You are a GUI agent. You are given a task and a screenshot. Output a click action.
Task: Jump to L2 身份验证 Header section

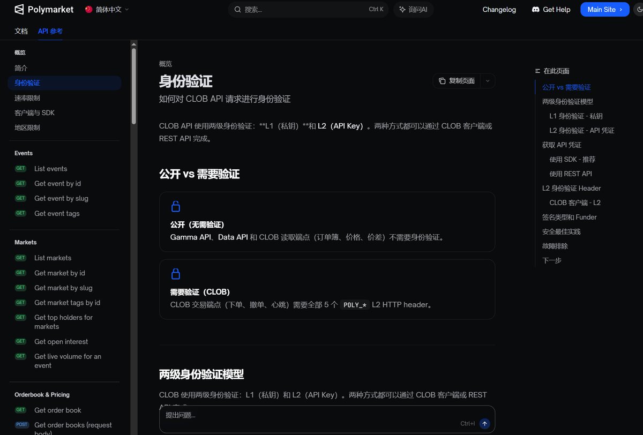(x=571, y=189)
